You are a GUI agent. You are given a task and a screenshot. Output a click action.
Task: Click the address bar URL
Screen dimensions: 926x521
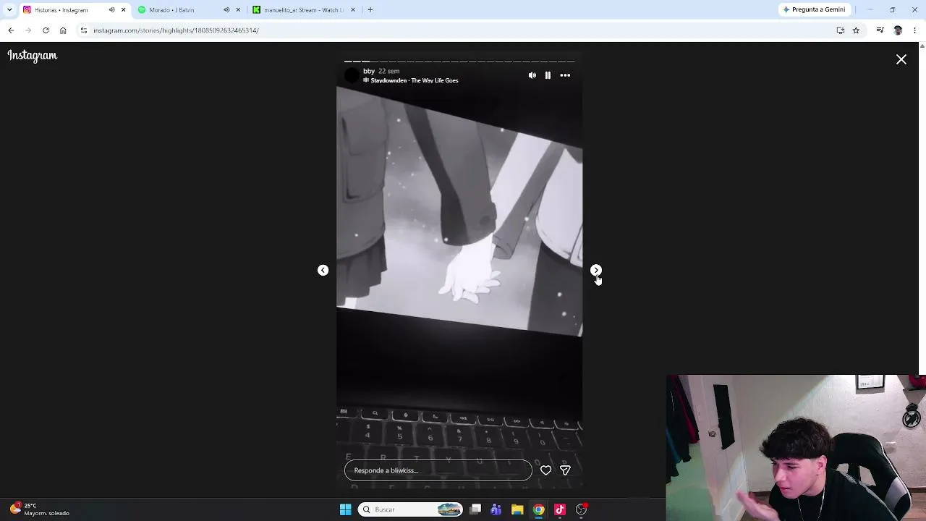(x=176, y=30)
